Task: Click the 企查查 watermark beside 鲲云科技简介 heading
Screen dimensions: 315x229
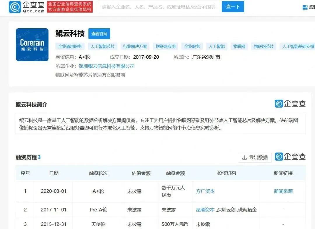Action: (x=290, y=104)
